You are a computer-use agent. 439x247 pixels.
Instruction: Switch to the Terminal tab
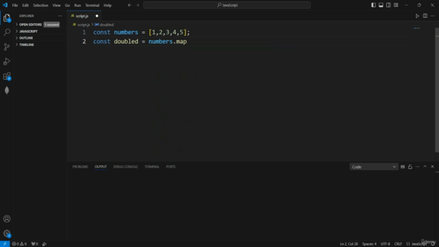click(152, 167)
